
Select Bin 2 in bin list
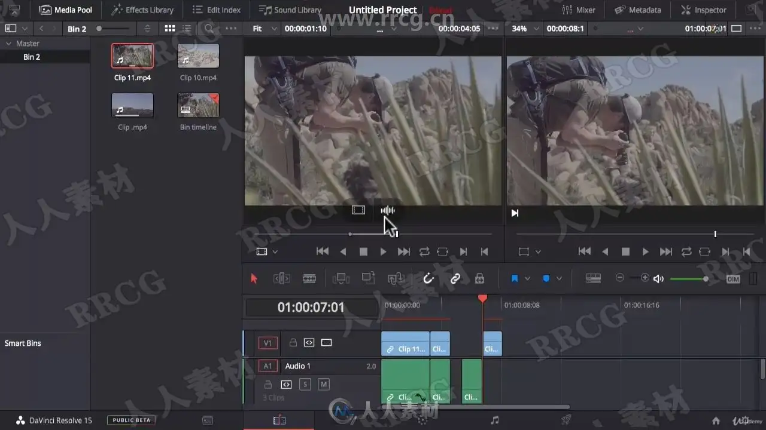[x=32, y=57]
